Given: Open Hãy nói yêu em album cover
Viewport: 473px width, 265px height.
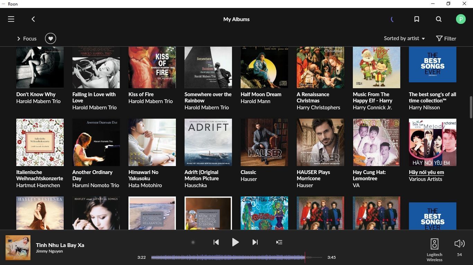Looking at the screenshot, I should click(x=432, y=143).
